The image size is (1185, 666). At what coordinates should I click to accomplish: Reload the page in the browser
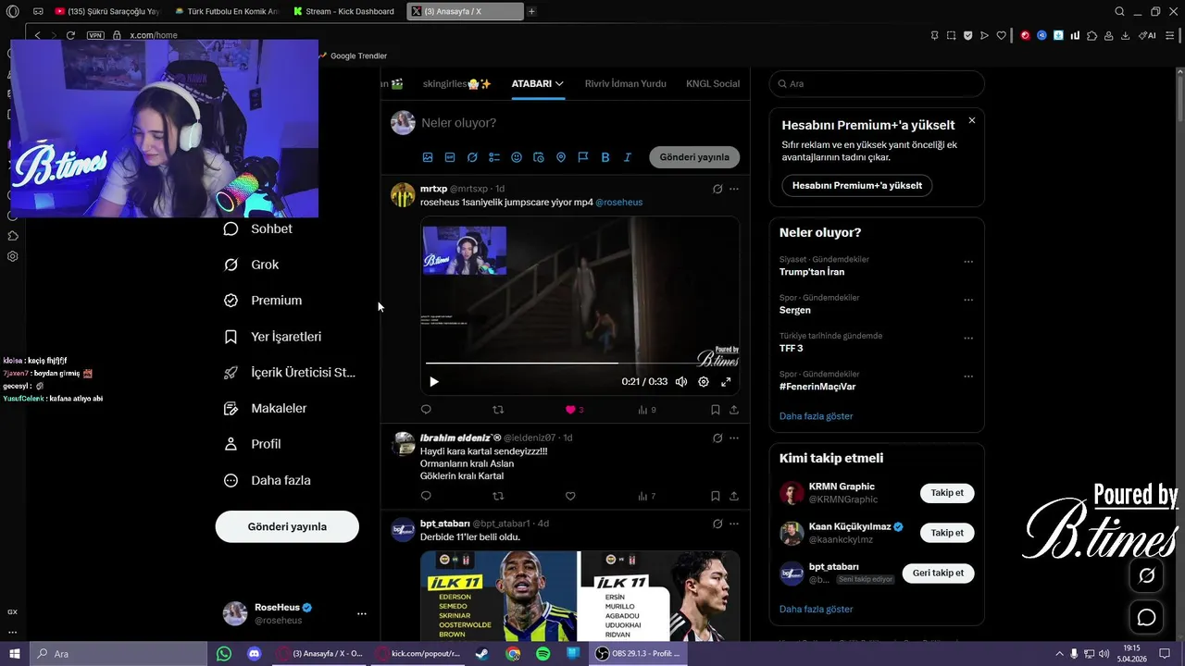70,35
